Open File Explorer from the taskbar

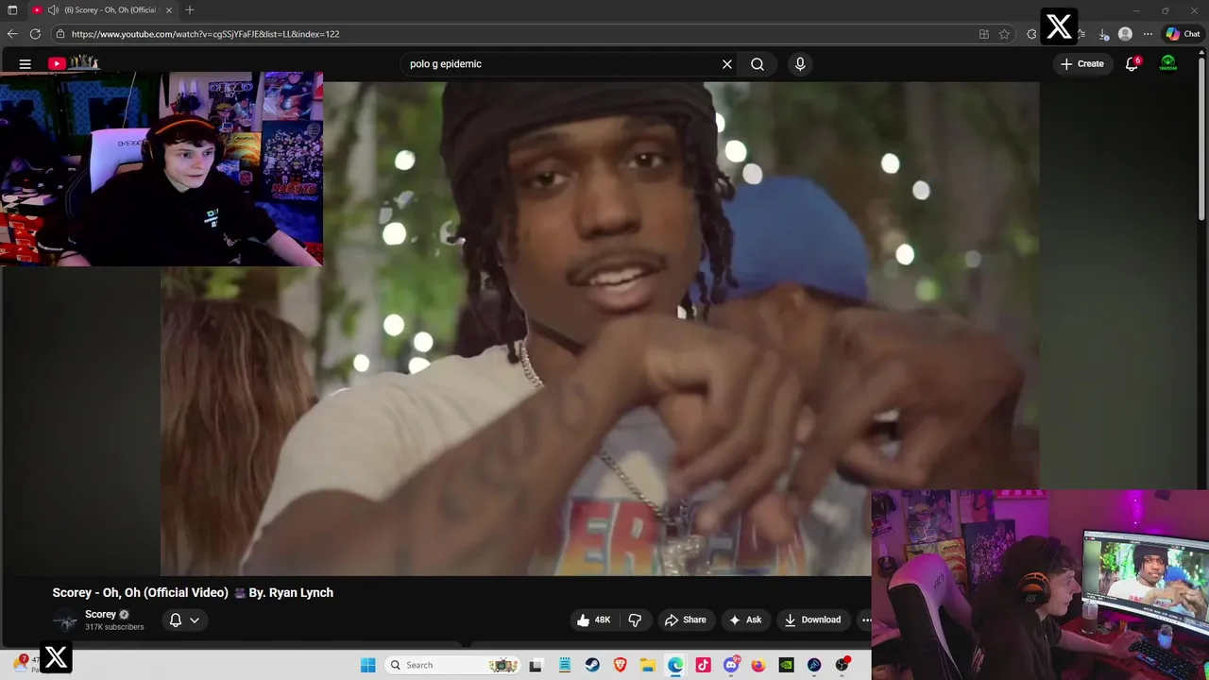[648, 665]
